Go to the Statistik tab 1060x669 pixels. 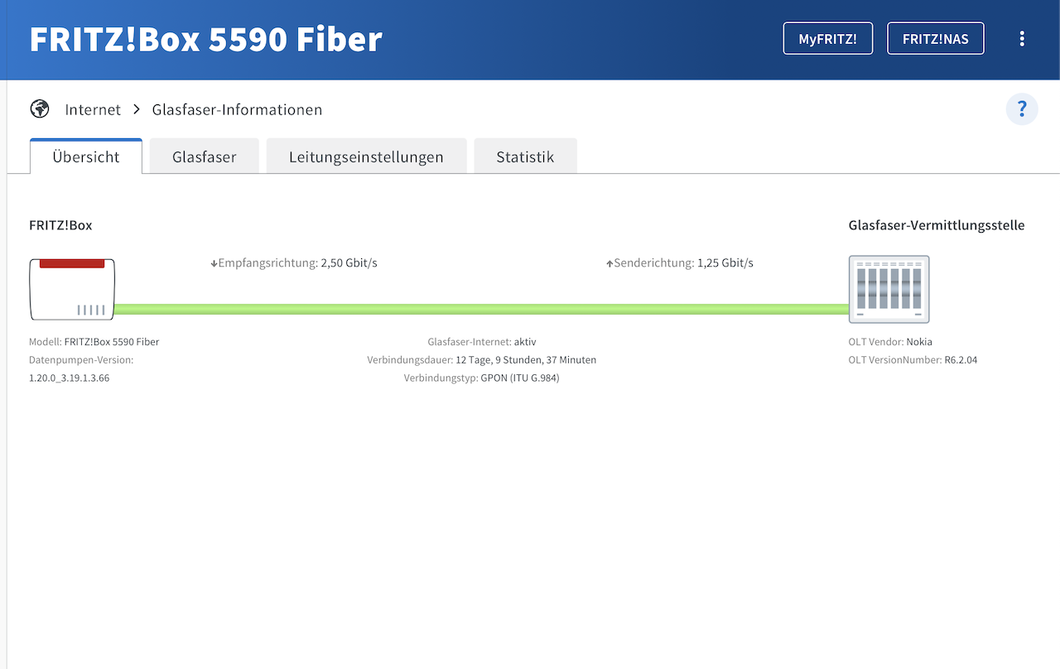tap(525, 156)
